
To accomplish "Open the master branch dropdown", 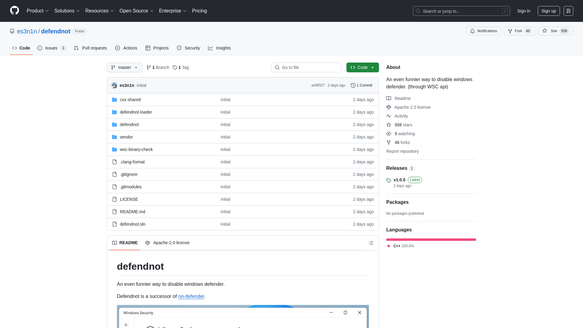I will coord(124,67).
